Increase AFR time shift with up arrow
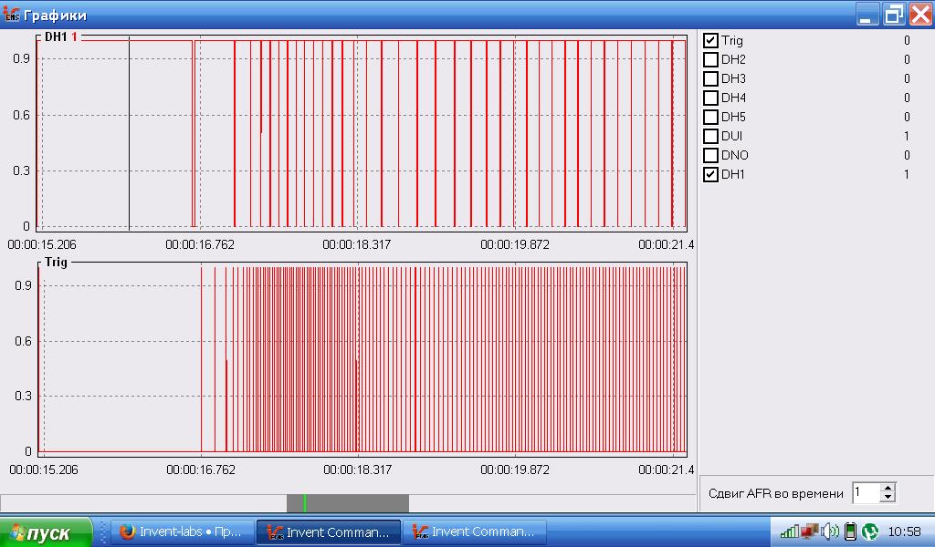 (x=888, y=488)
